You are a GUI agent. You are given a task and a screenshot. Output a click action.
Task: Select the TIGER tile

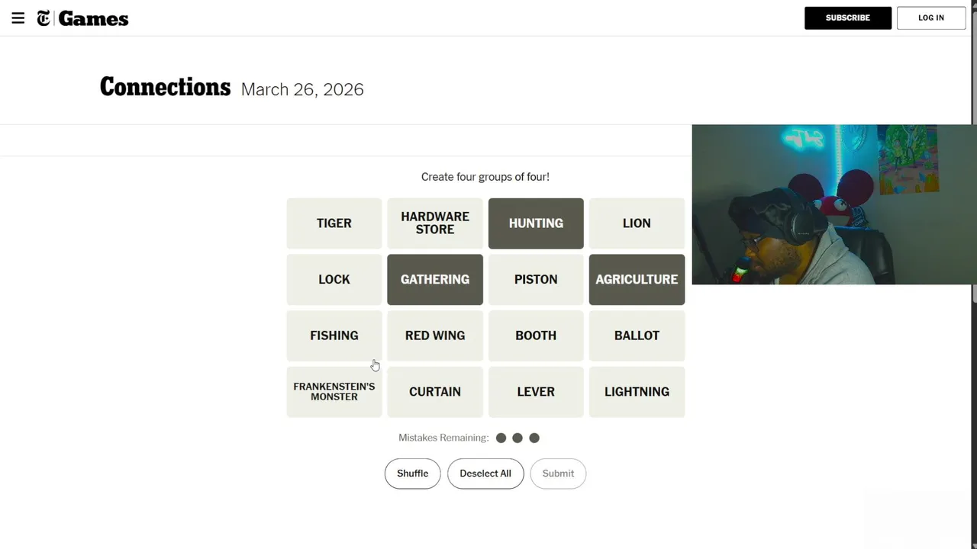point(334,223)
